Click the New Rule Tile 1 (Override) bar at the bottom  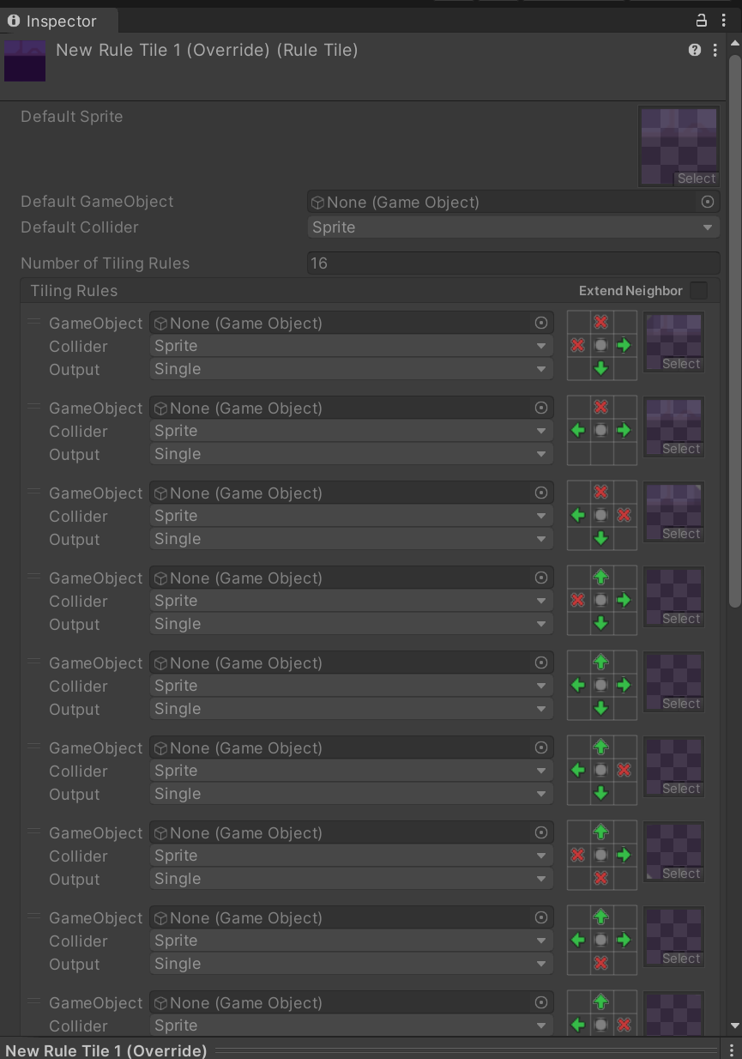(106, 1050)
